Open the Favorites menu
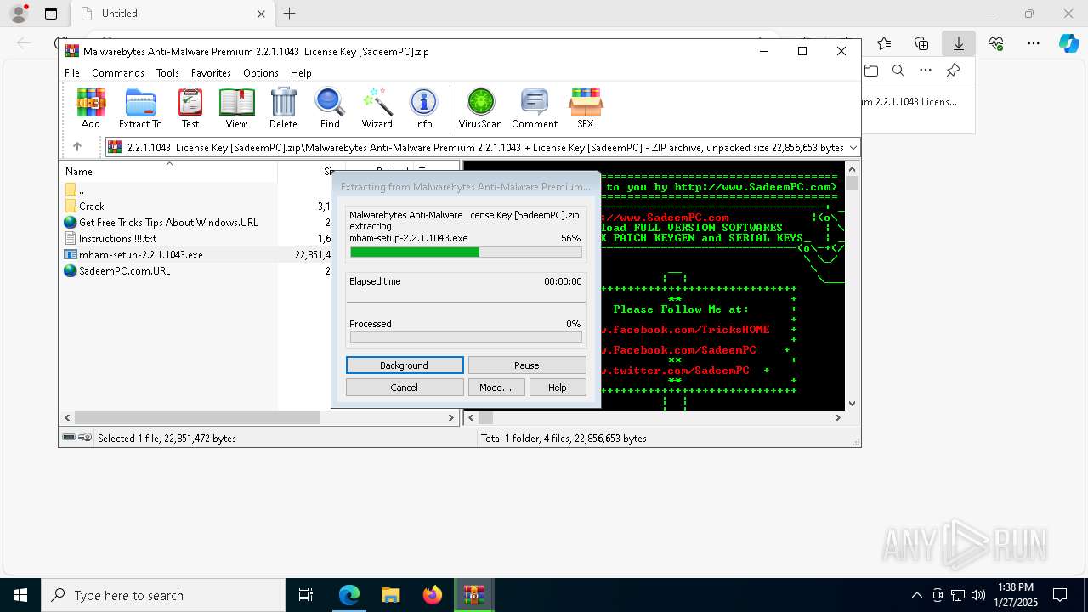This screenshot has width=1088, height=612. point(211,73)
